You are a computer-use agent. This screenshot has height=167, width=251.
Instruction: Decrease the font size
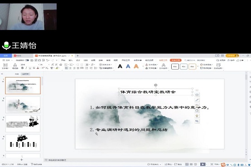pyautogui.click(x=56, y=65)
